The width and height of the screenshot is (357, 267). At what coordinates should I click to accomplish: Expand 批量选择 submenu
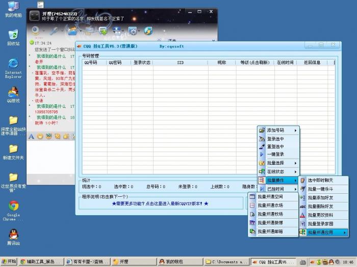point(278,163)
